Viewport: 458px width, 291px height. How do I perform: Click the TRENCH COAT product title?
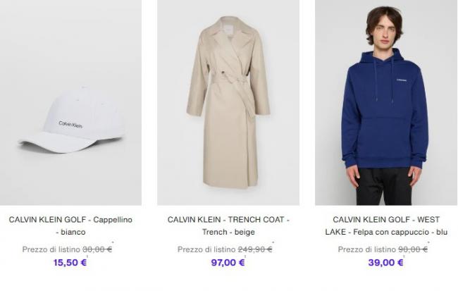(x=228, y=225)
